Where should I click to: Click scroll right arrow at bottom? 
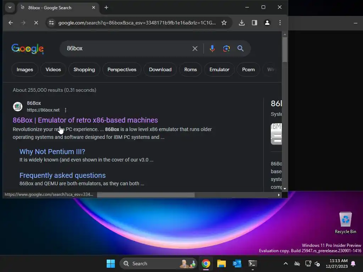279,195
